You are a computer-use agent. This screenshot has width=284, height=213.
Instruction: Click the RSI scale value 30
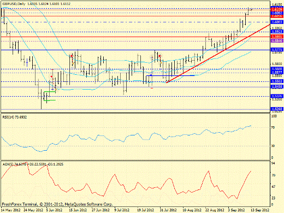pyautogui.click(x=273, y=146)
